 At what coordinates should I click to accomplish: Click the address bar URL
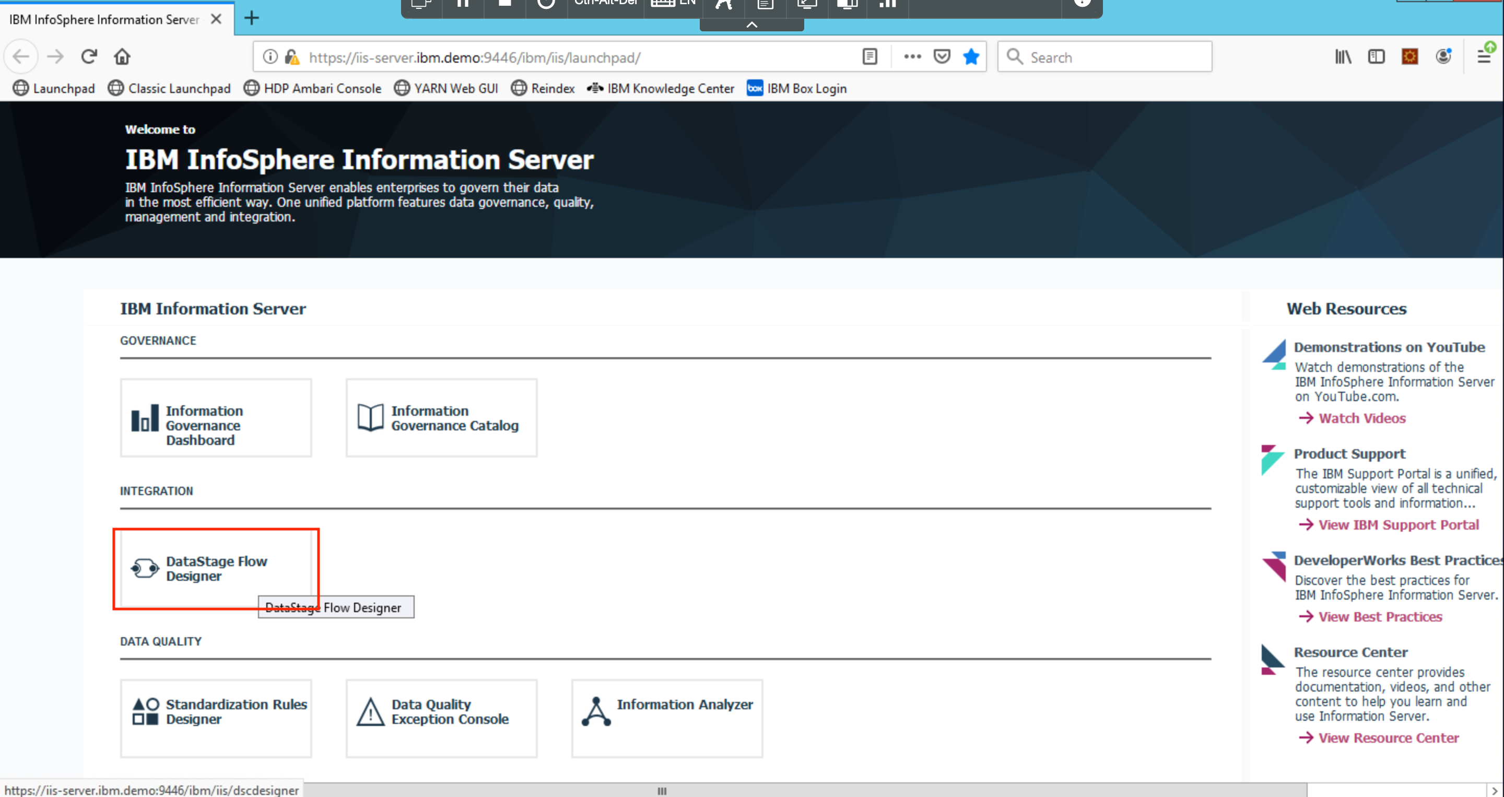pyautogui.click(x=475, y=57)
